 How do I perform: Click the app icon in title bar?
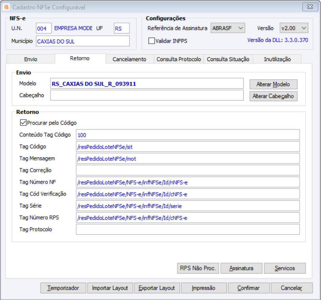(6, 7)
